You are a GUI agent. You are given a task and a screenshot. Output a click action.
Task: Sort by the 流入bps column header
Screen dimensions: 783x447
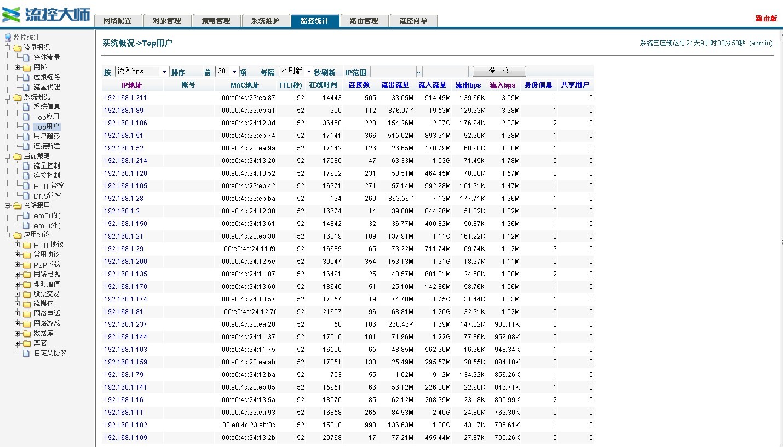click(503, 85)
